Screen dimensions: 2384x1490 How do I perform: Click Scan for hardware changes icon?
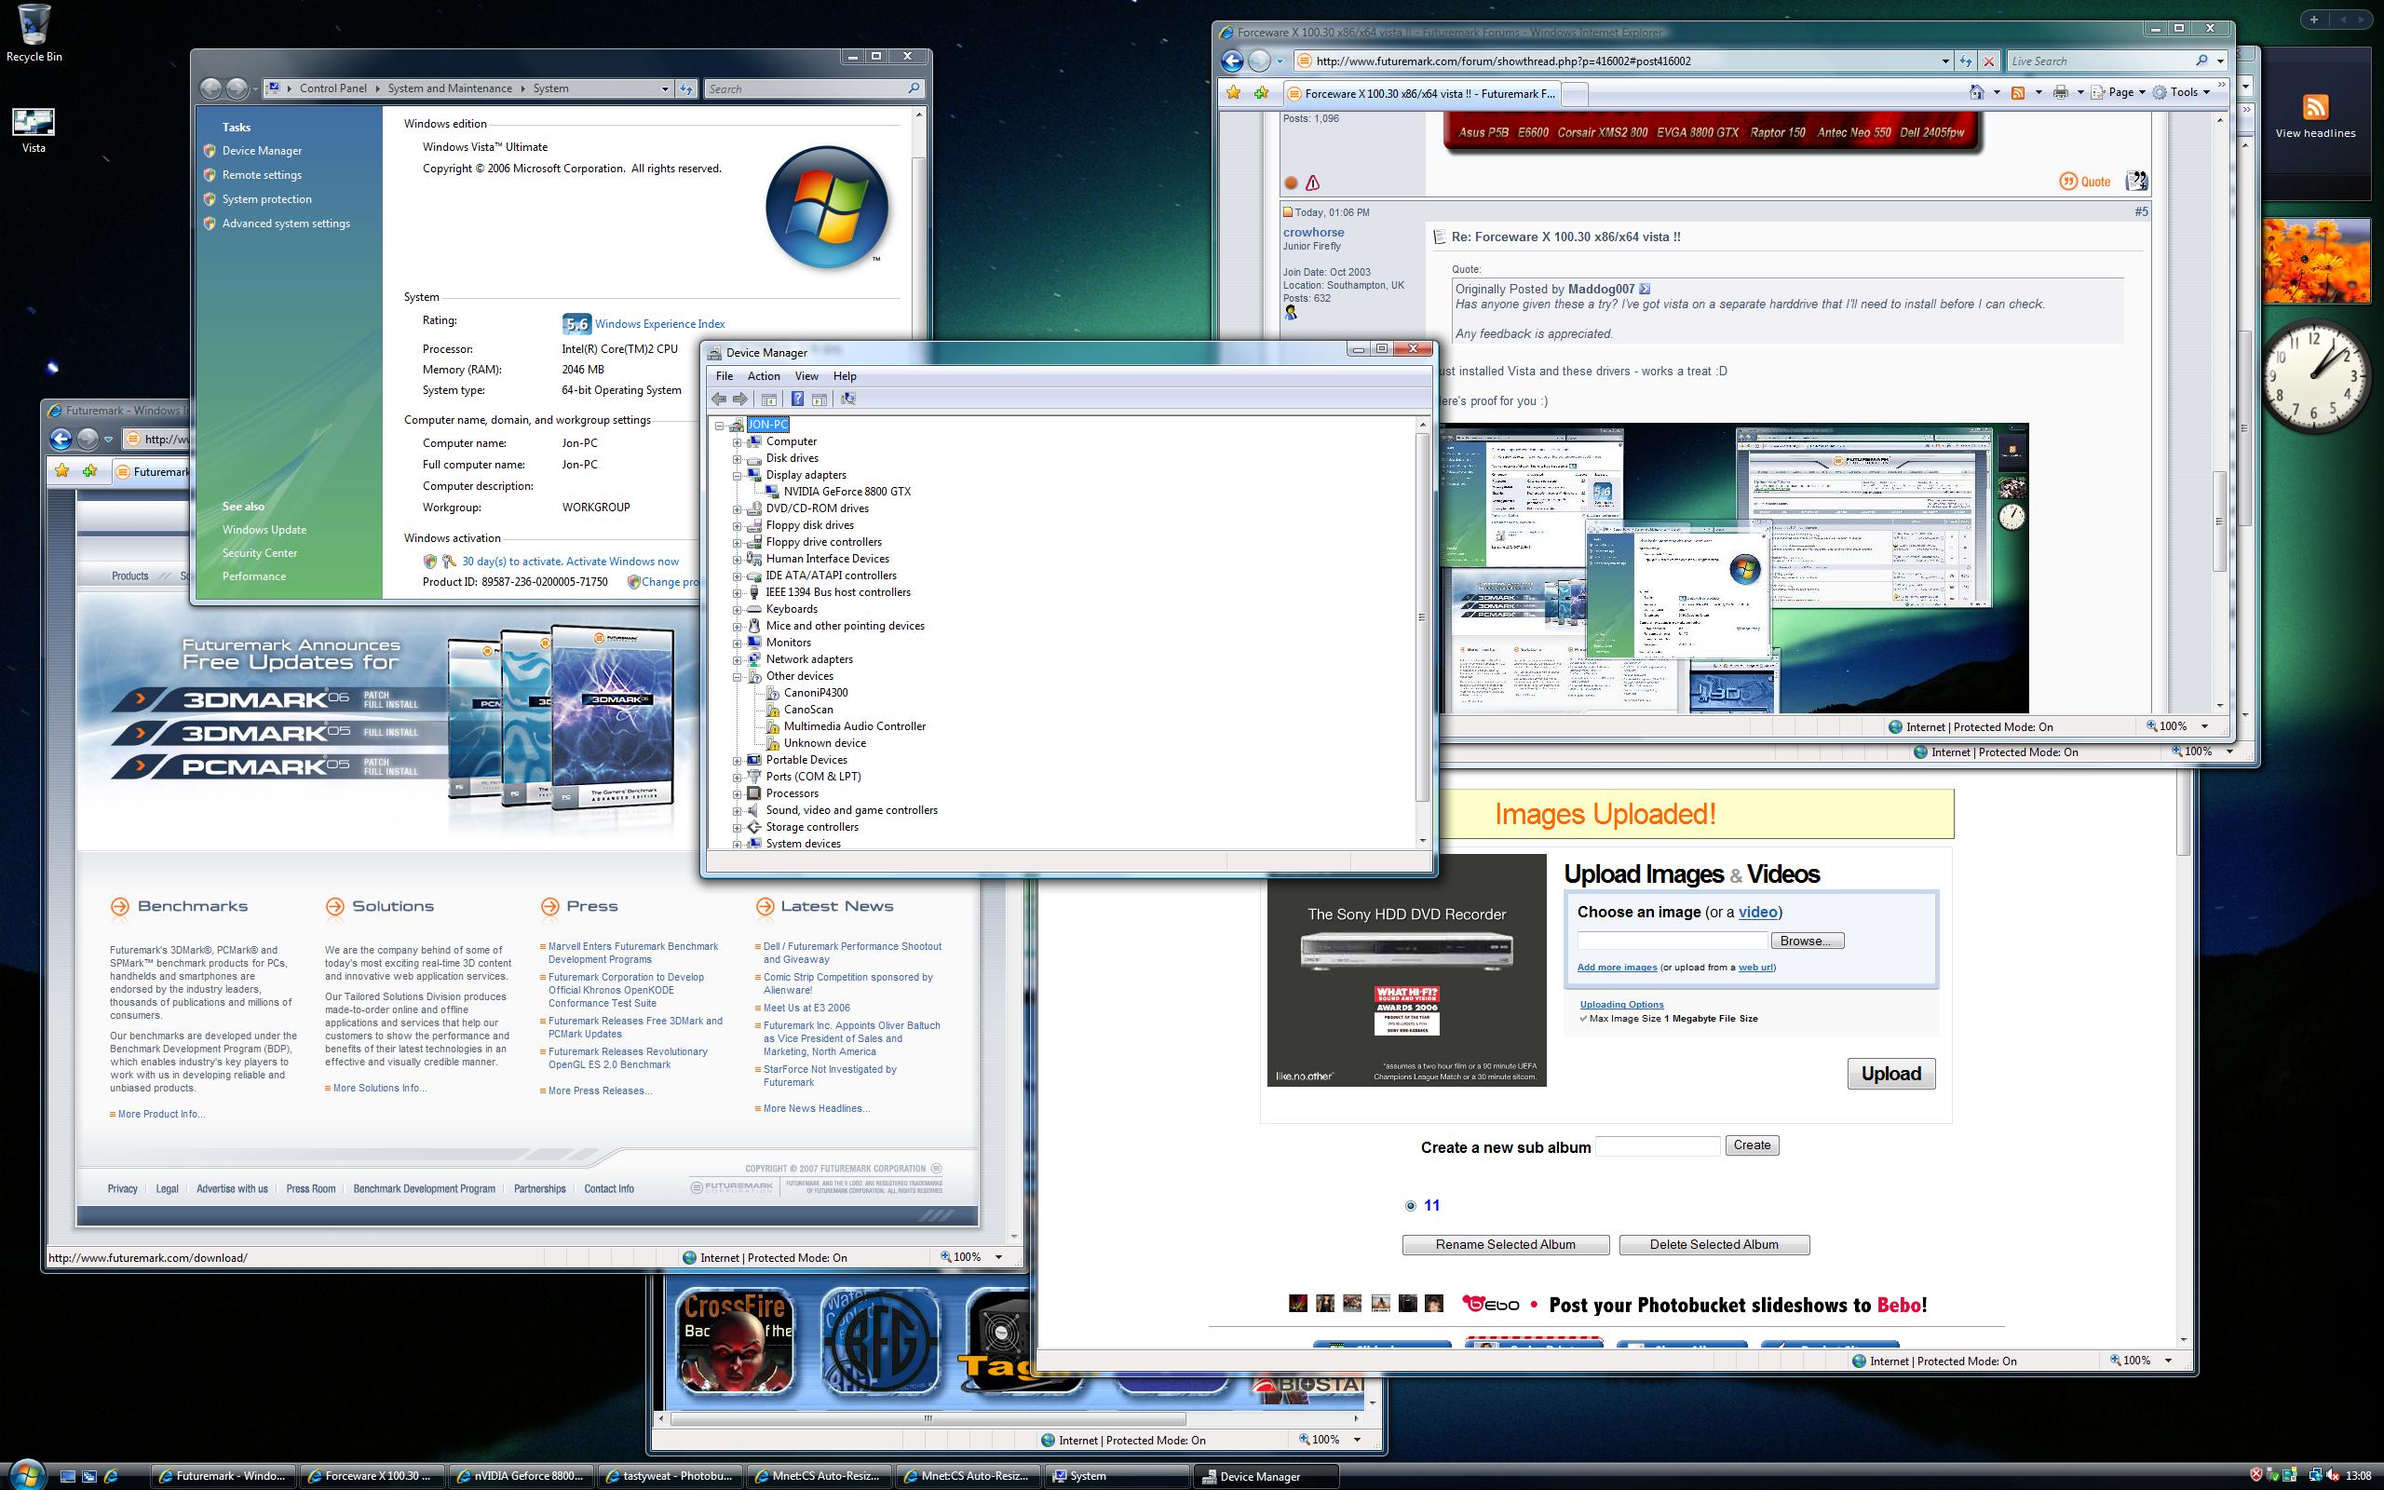click(x=848, y=400)
